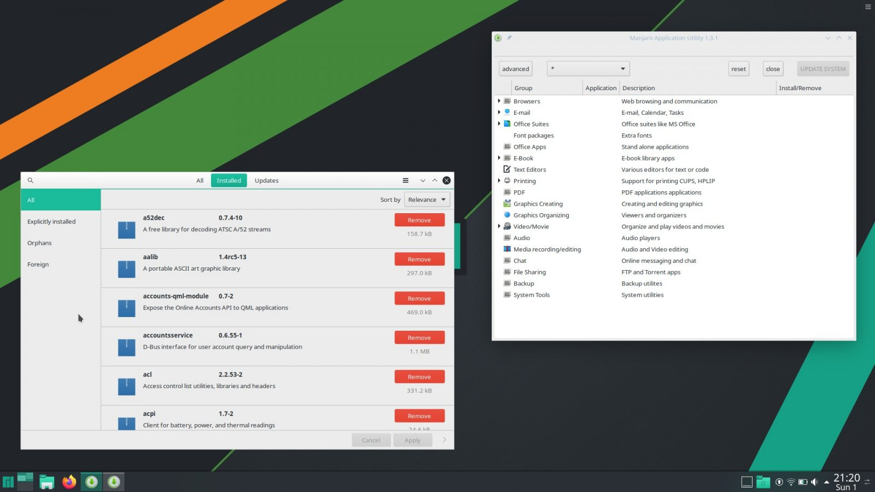Open the Sort by Relevance dropdown
This screenshot has width=875, height=492.
(427, 200)
